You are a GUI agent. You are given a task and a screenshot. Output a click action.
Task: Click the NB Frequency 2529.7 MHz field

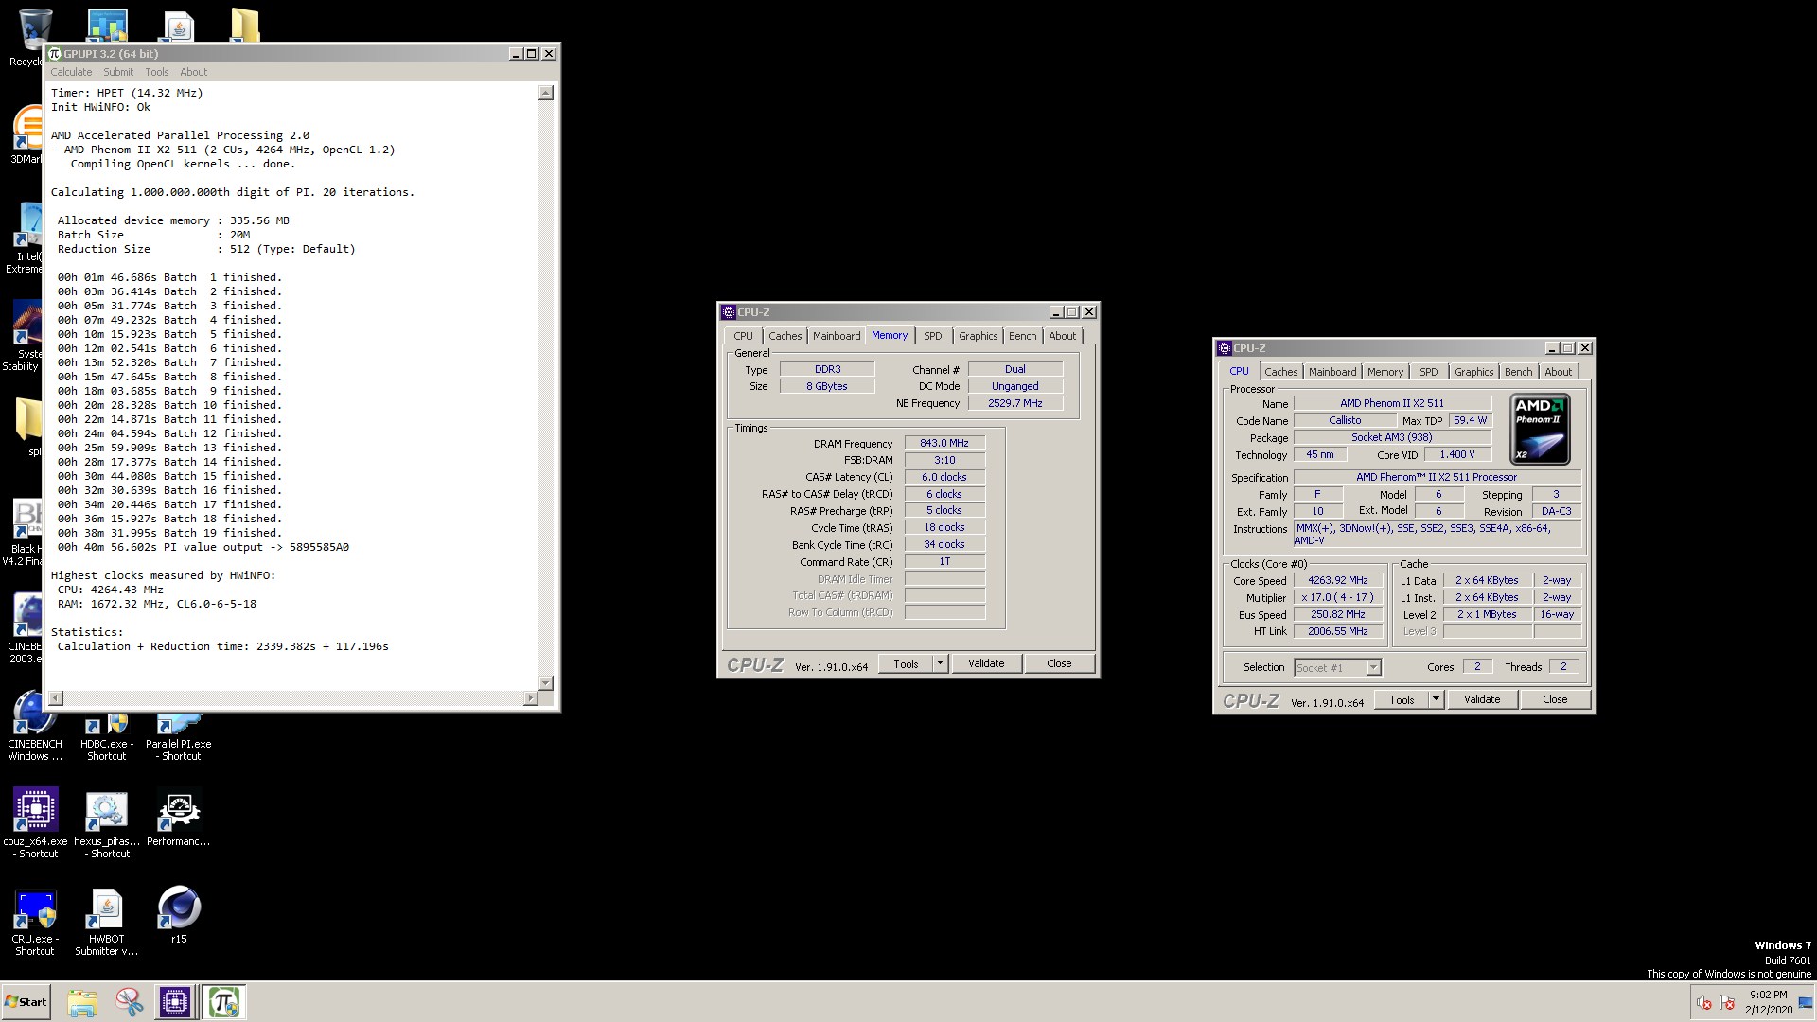coord(1015,403)
